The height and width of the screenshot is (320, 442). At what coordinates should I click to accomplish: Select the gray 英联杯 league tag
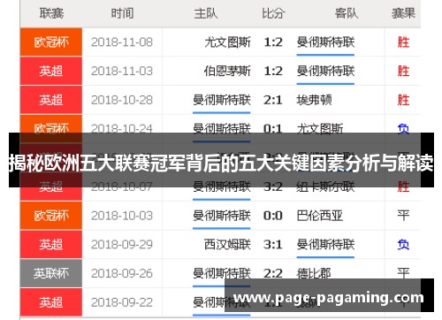tap(51, 273)
